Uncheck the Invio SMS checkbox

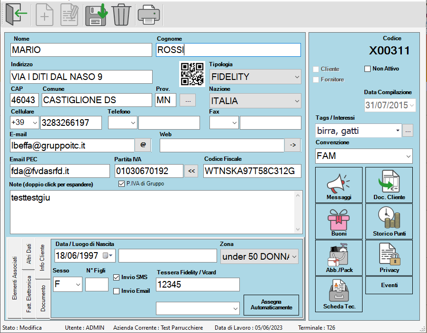pyautogui.click(x=117, y=277)
